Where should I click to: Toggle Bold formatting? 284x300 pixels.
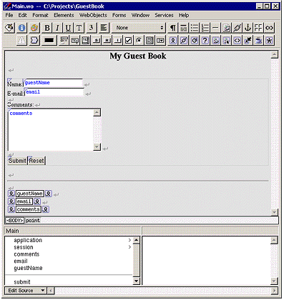[x=47, y=28]
